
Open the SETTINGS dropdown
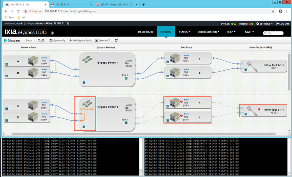(x=265, y=24)
